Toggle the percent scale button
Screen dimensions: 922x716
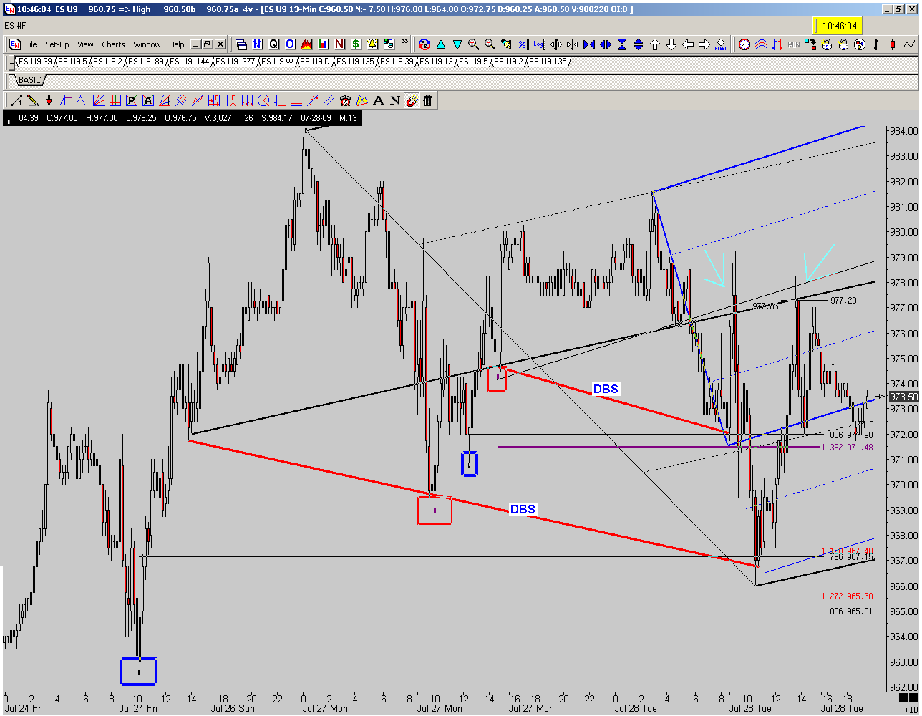[523, 44]
